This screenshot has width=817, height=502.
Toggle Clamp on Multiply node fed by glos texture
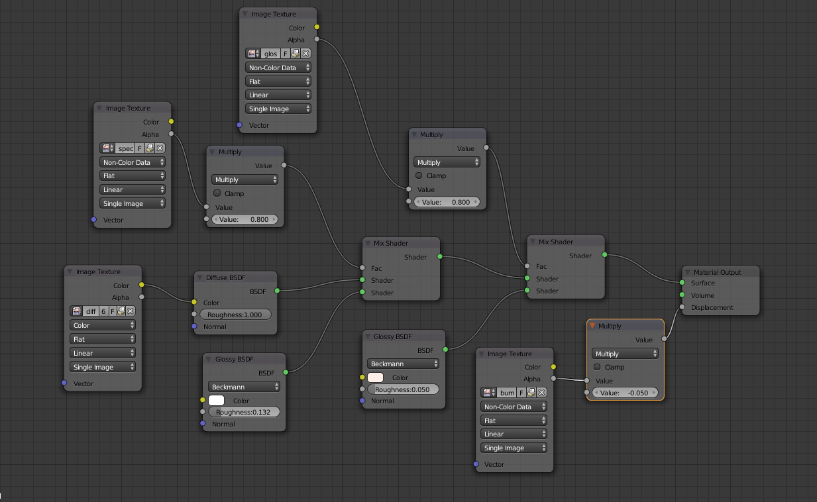[419, 176]
